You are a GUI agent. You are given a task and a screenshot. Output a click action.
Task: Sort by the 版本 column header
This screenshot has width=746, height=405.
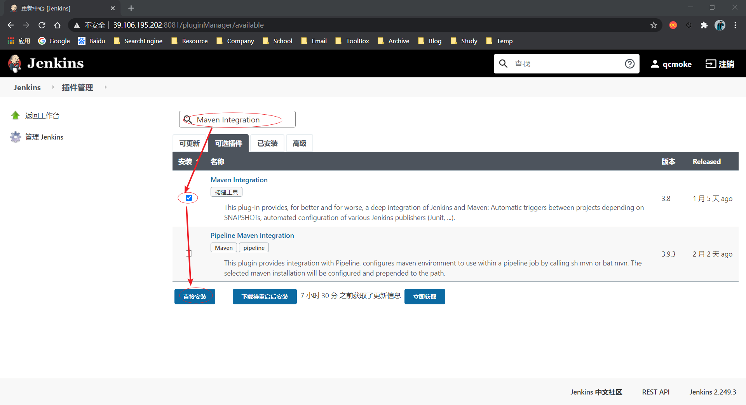[x=668, y=162]
